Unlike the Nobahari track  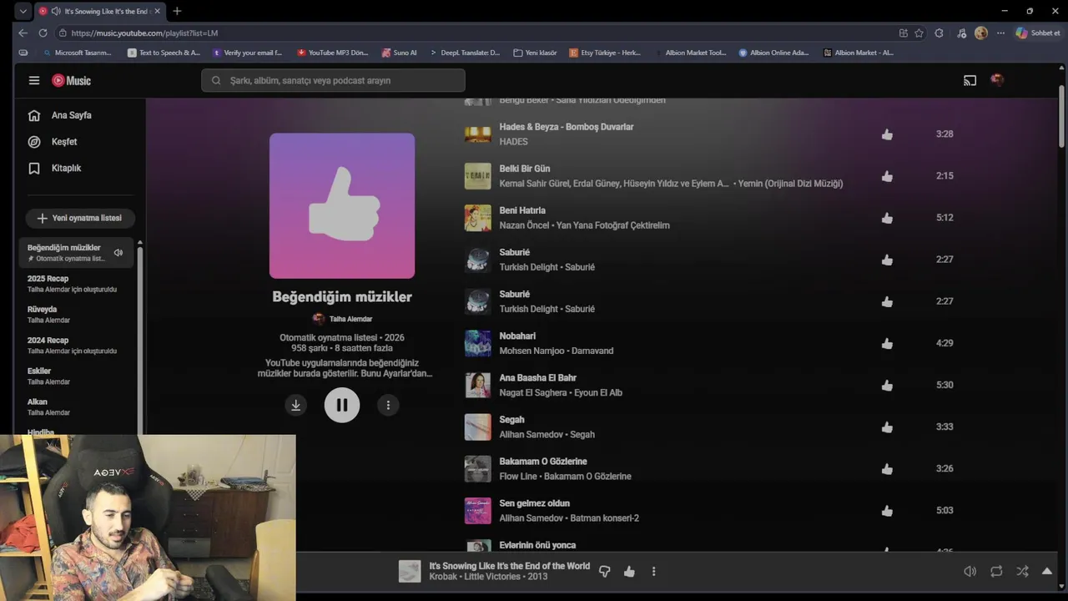tap(887, 343)
